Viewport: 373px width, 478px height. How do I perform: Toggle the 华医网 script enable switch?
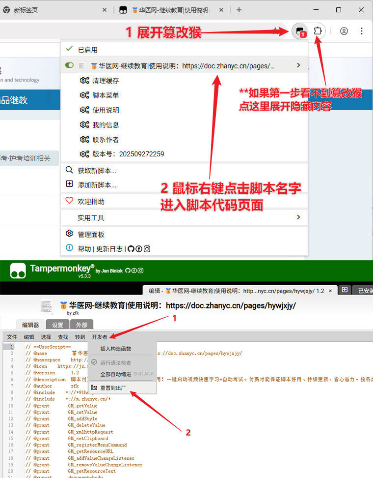pos(69,65)
